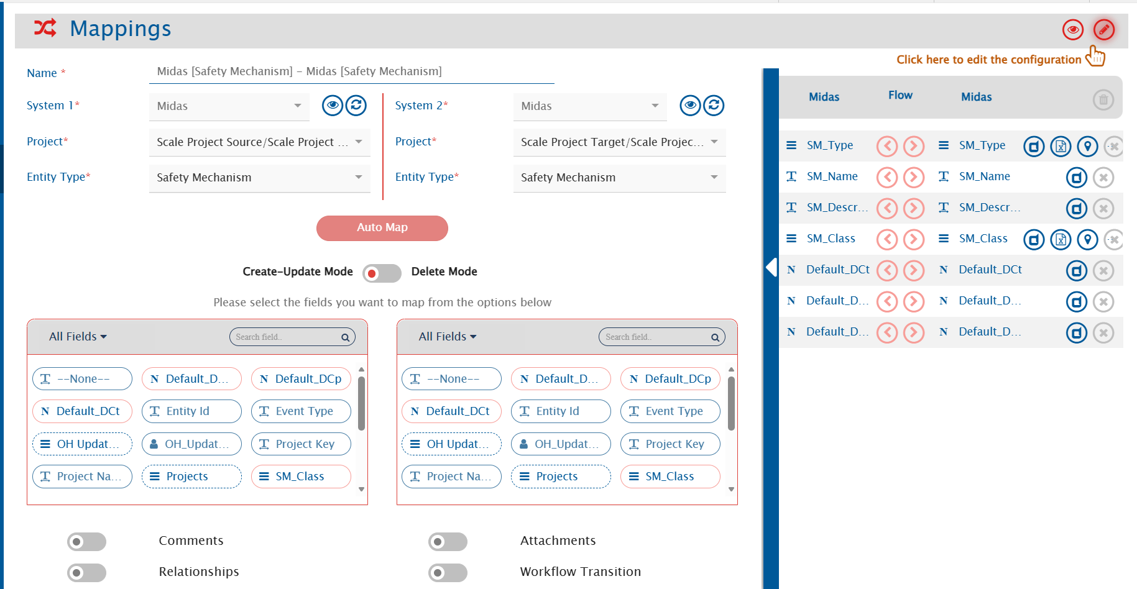Screen dimensions: 1137x589
Task: Collapse the mapped fields side panel
Action: pyautogui.click(x=771, y=267)
